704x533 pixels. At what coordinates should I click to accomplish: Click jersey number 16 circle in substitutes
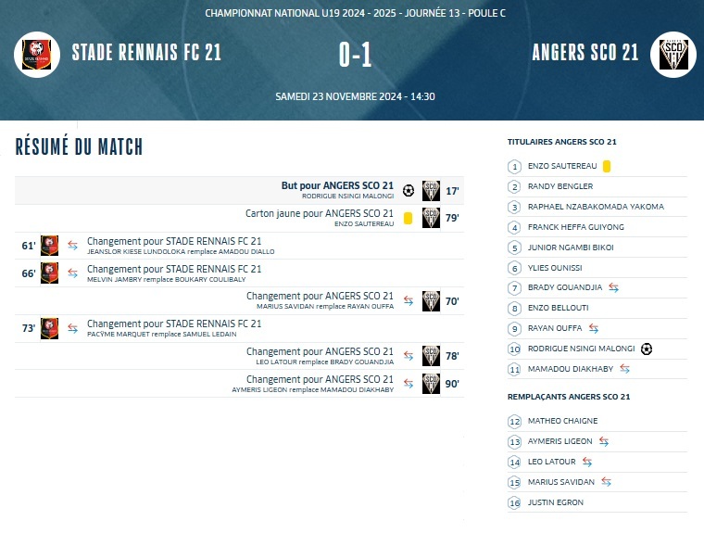tap(514, 503)
